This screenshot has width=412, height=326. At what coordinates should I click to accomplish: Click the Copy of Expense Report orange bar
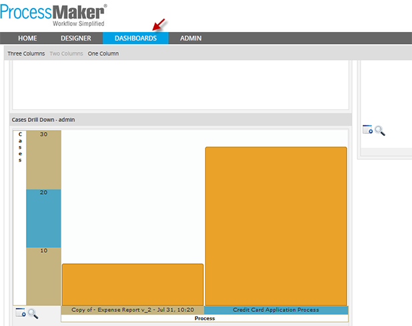click(133, 284)
